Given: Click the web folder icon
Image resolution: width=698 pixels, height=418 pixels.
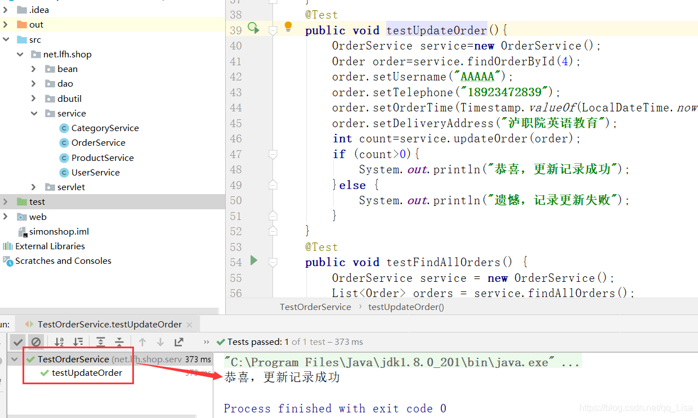Looking at the screenshot, I should (22, 217).
